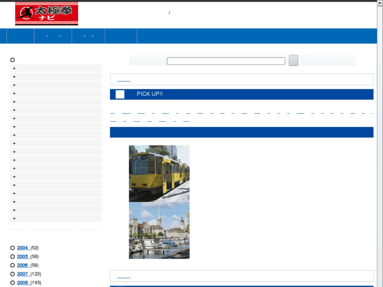The width and height of the screenshot is (383, 287).
Task: Click the PICK UP!! heading text
Action: (150, 94)
